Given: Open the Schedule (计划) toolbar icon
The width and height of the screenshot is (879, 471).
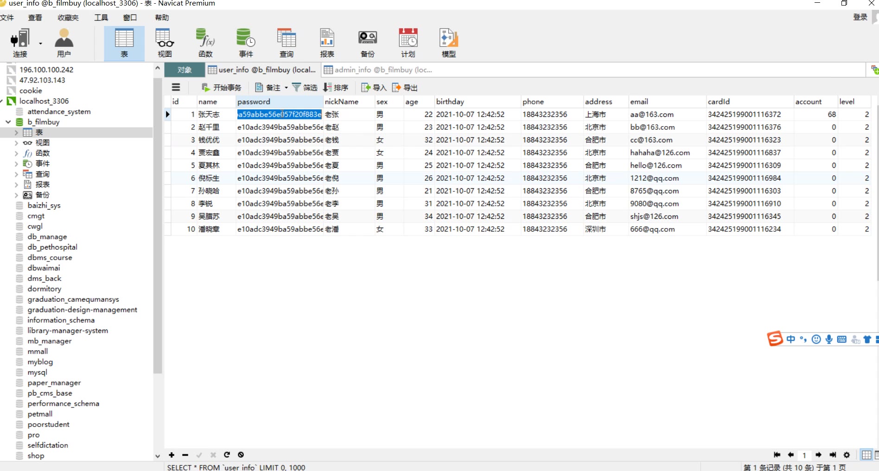Looking at the screenshot, I should (408, 43).
